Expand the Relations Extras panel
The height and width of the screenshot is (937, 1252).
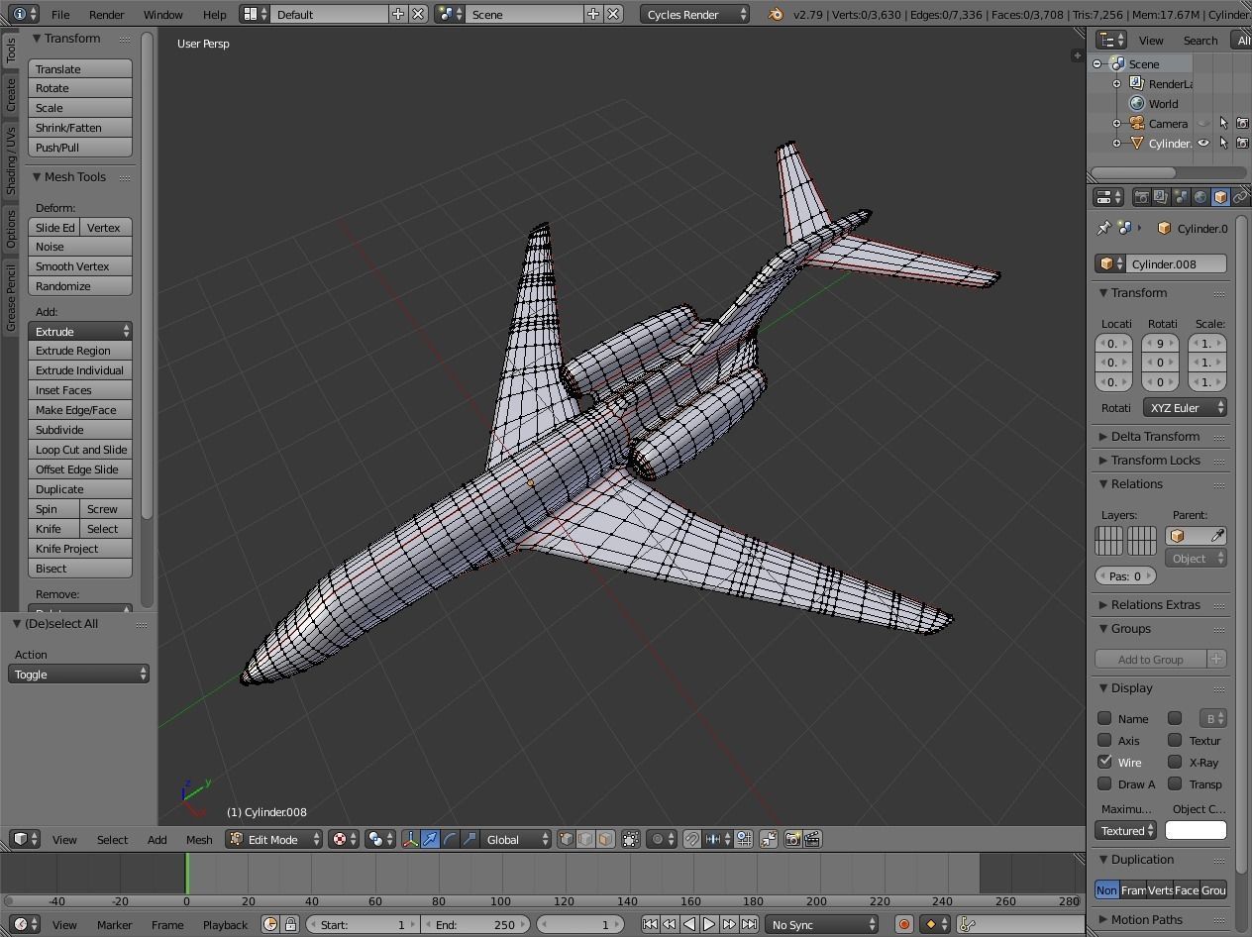coord(1155,604)
